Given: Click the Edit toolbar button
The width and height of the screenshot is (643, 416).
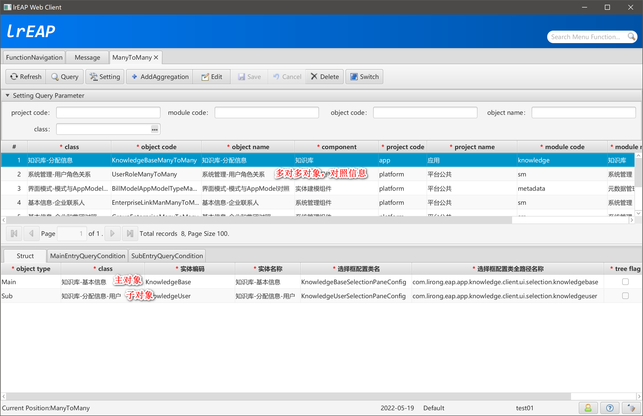Looking at the screenshot, I should coord(212,77).
